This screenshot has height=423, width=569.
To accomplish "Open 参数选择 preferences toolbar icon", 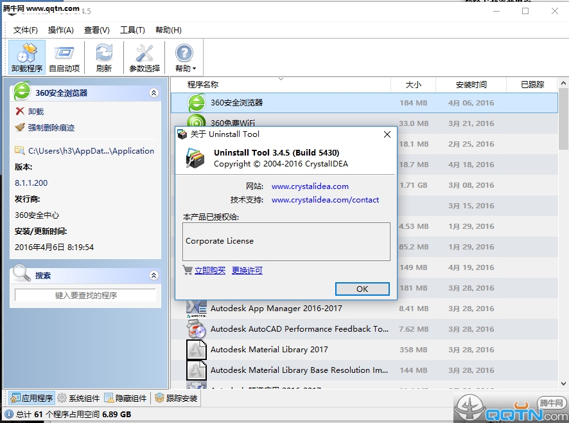I will 144,57.
